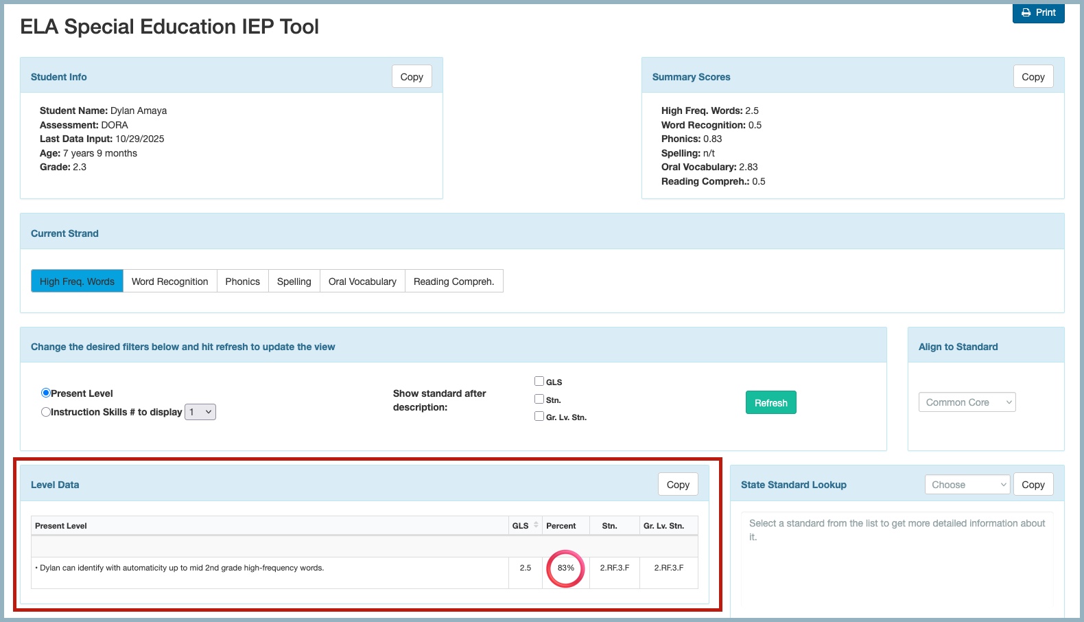Click the circled 83% percent value
This screenshot has height=622, width=1084.
pos(565,568)
